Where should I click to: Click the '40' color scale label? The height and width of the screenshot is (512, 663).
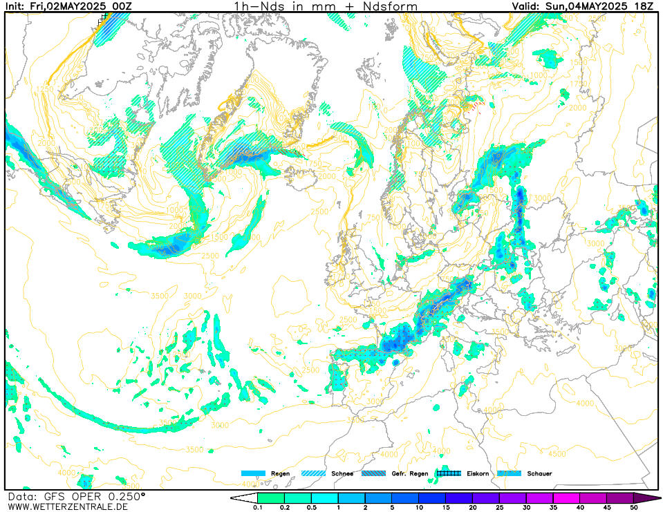point(581,507)
